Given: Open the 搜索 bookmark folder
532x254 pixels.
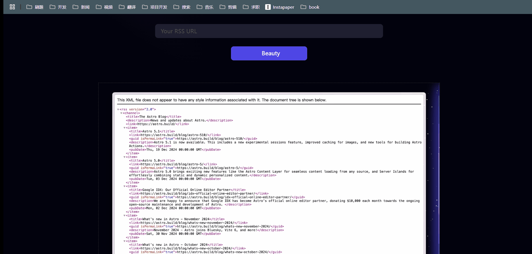Looking at the screenshot, I should point(182,7).
